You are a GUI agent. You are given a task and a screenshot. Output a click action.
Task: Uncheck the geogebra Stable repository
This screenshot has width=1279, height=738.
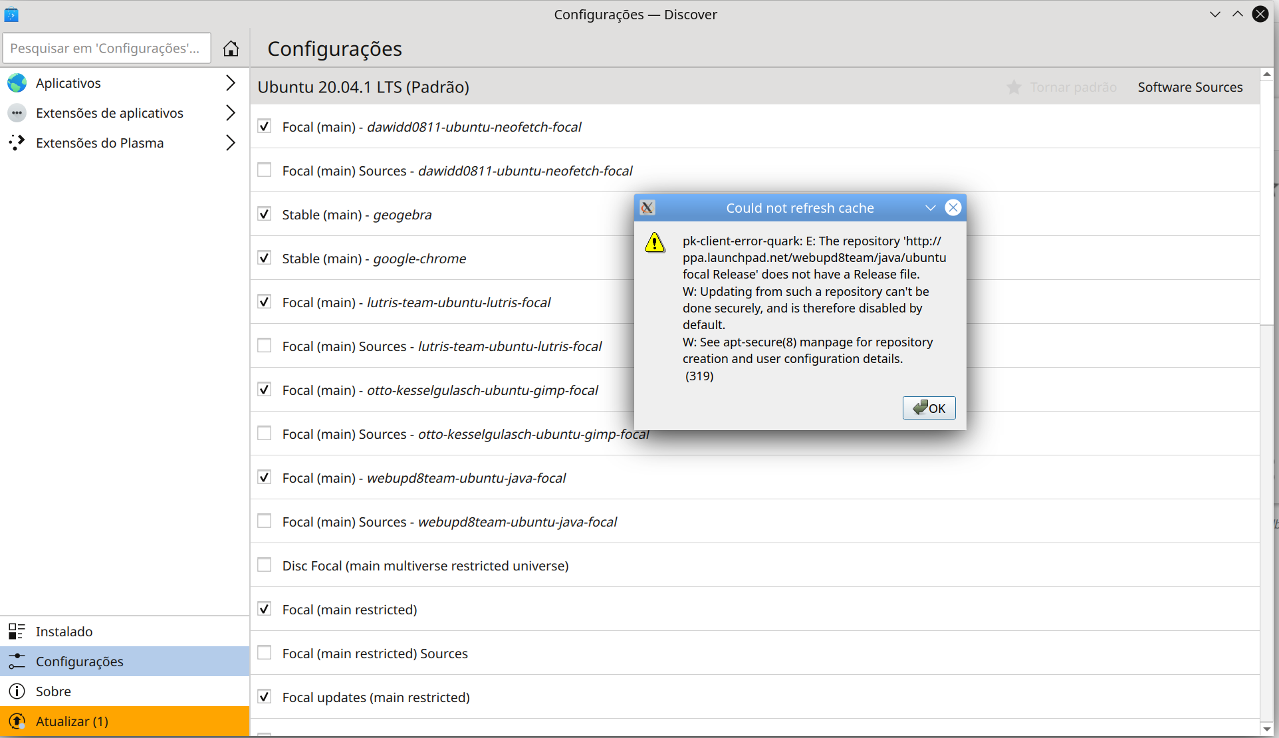265,214
